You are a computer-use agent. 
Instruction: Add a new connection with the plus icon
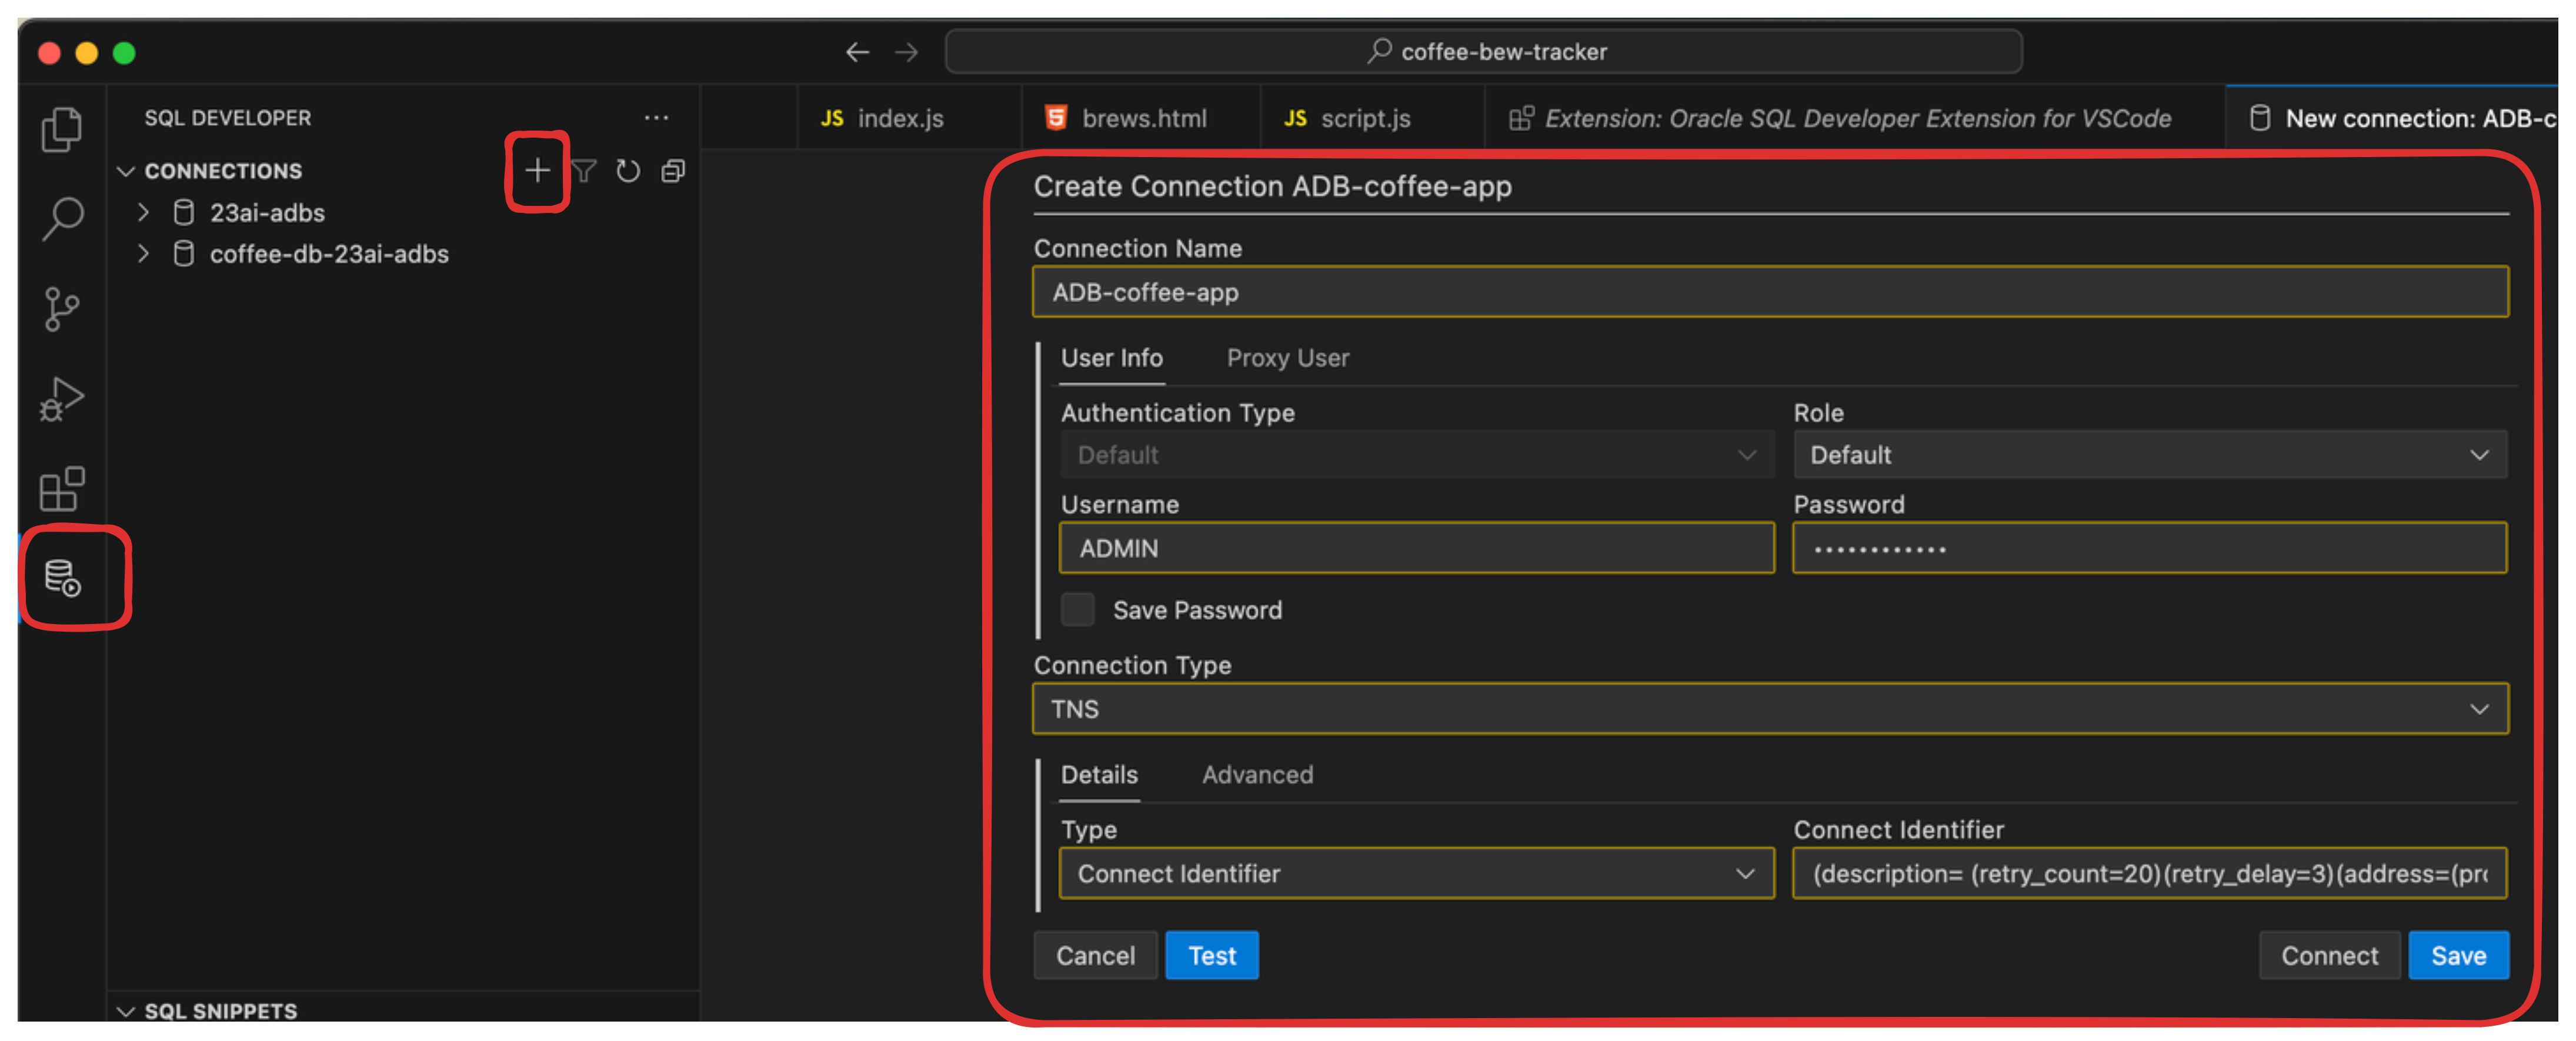[x=537, y=170]
